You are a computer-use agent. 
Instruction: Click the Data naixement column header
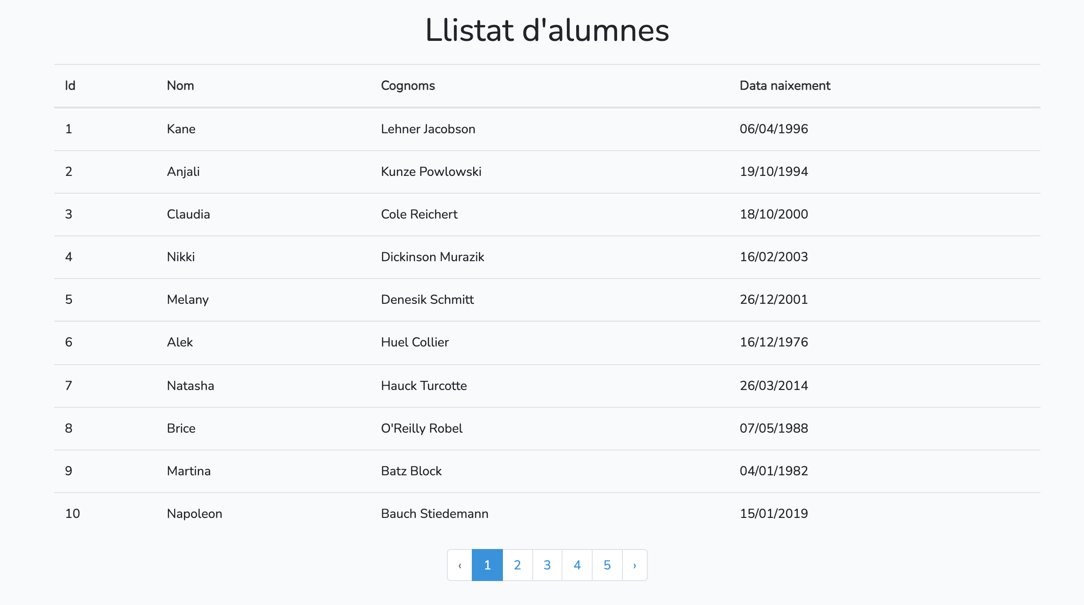(785, 86)
